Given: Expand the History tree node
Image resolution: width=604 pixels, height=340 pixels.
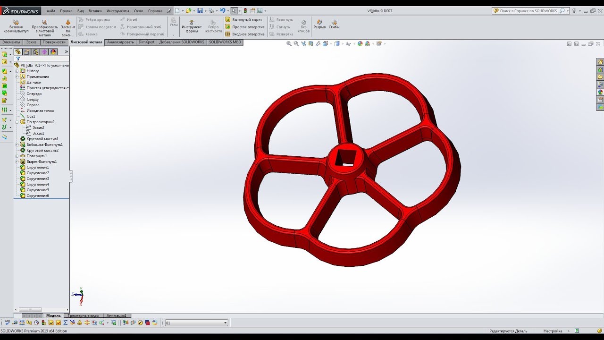Looking at the screenshot, I should (17, 71).
